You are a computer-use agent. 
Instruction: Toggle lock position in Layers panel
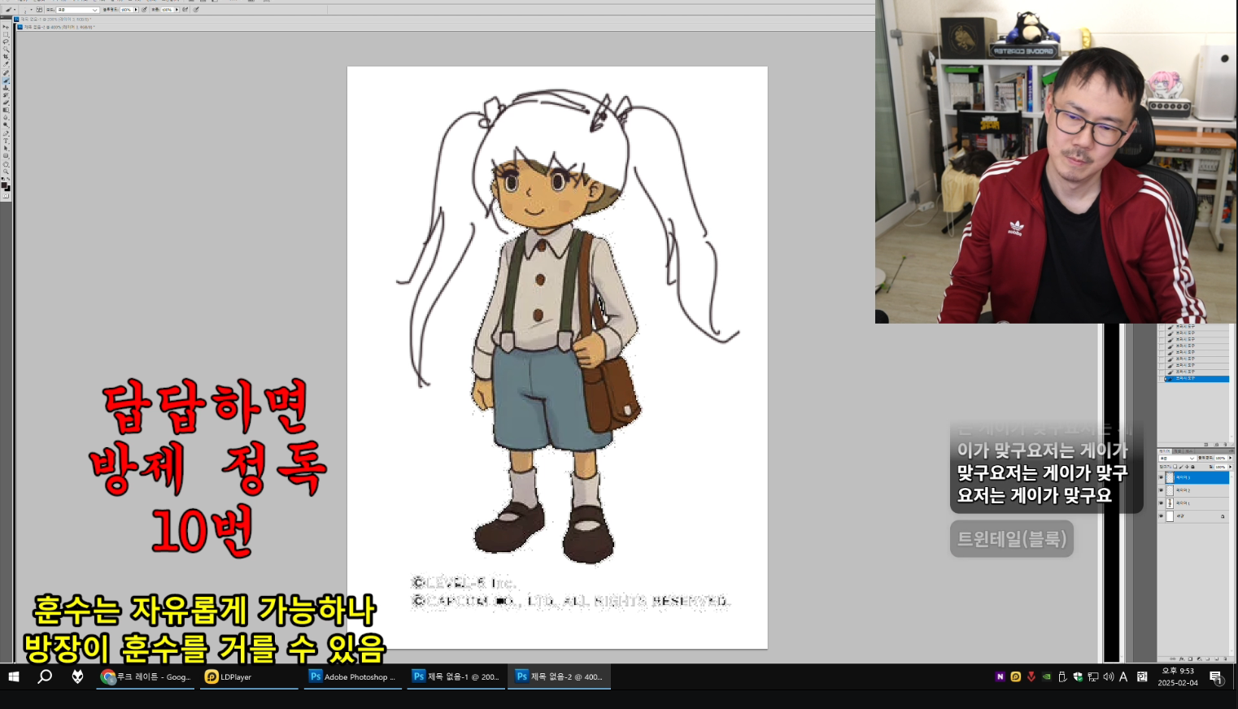pyautogui.click(x=1187, y=467)
